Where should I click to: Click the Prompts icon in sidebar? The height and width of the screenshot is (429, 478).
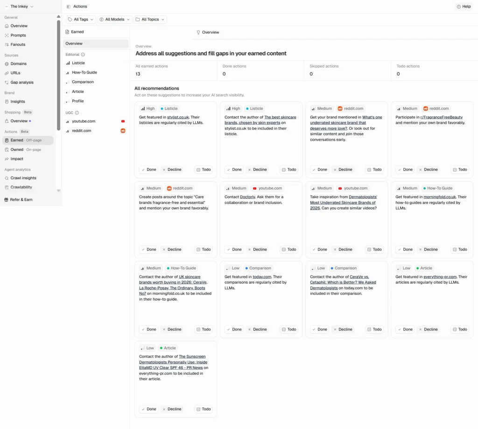[7, 35]
